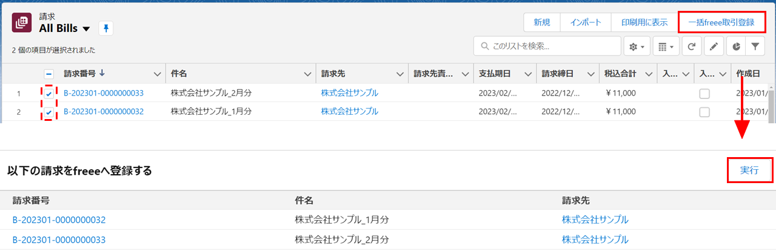Viewport: 776px width, 252px height.
Task: Open filters with the funnel icon
Action: click(755, 46)
